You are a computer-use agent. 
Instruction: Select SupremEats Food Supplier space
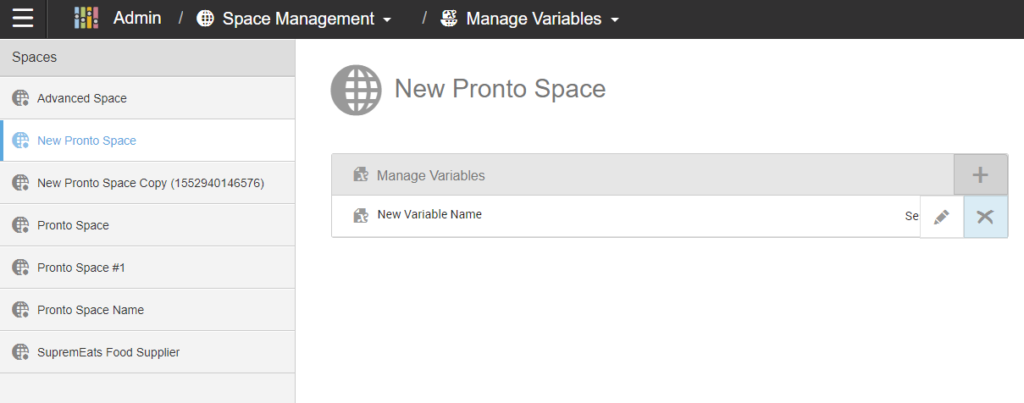coord(108,352)
